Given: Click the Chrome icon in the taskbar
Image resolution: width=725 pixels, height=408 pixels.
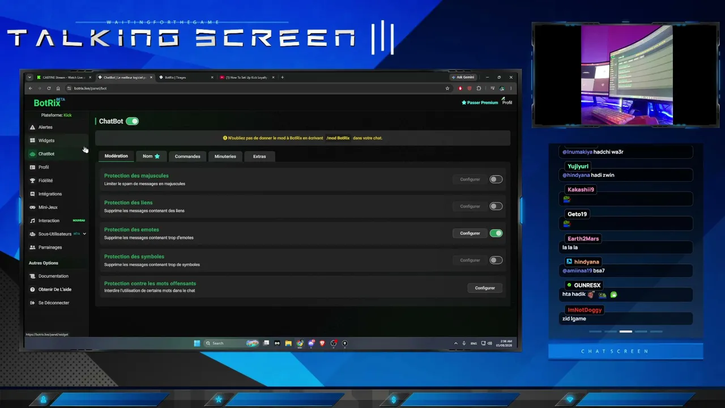Looking at the screenshot, I should point(300,343).
